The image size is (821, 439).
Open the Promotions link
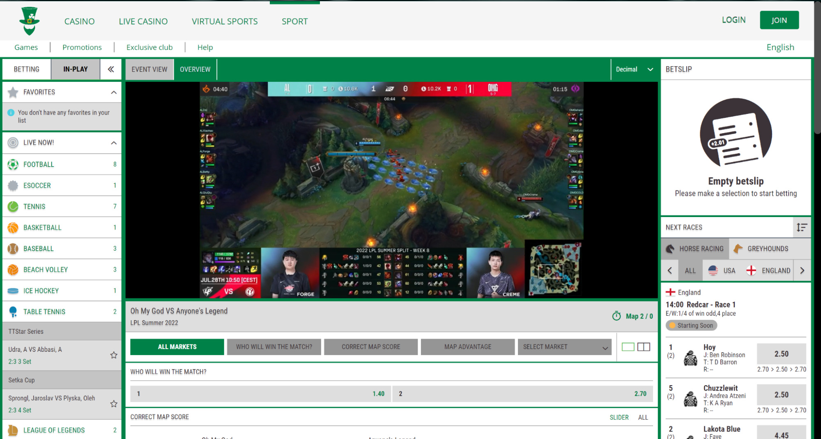coord(82,47)
